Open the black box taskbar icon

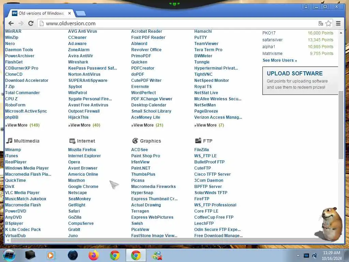point(30,255)
